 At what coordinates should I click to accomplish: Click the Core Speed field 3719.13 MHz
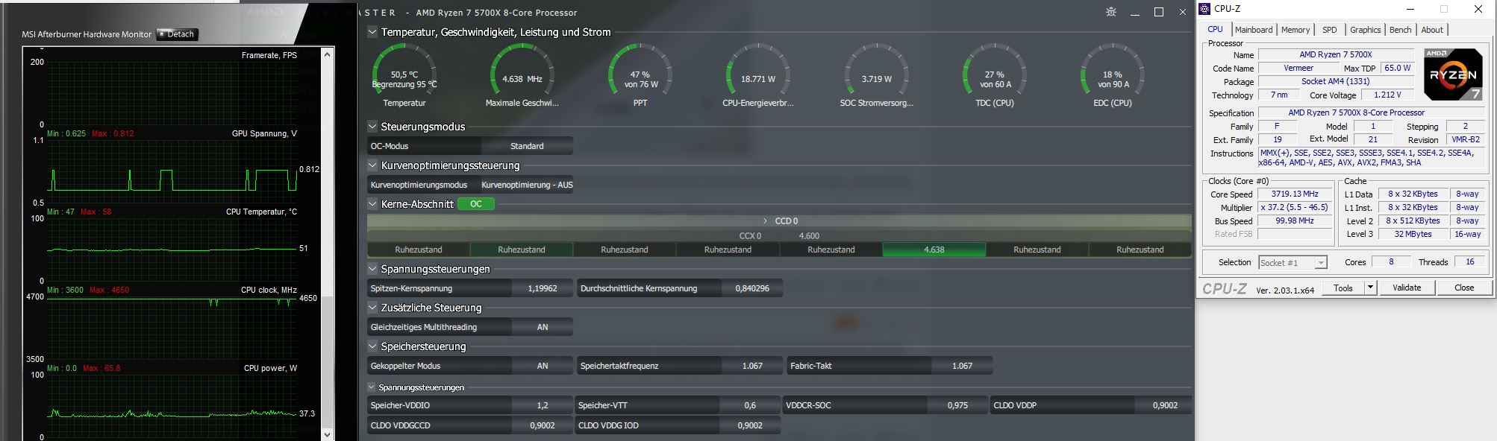[x=1295, y=194]
